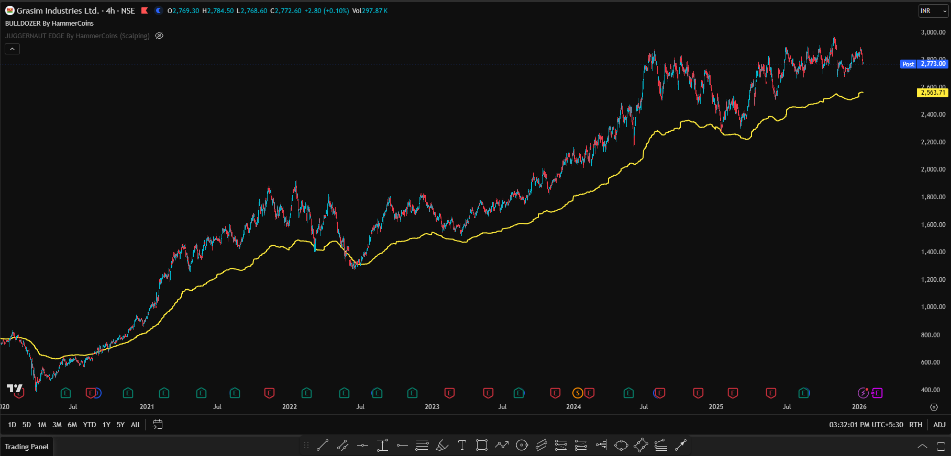Image resolution: width=951 pixels, height=456 pixels.
Task: Select the Text tool in drawing toolbar
Action: click(462, 445)
